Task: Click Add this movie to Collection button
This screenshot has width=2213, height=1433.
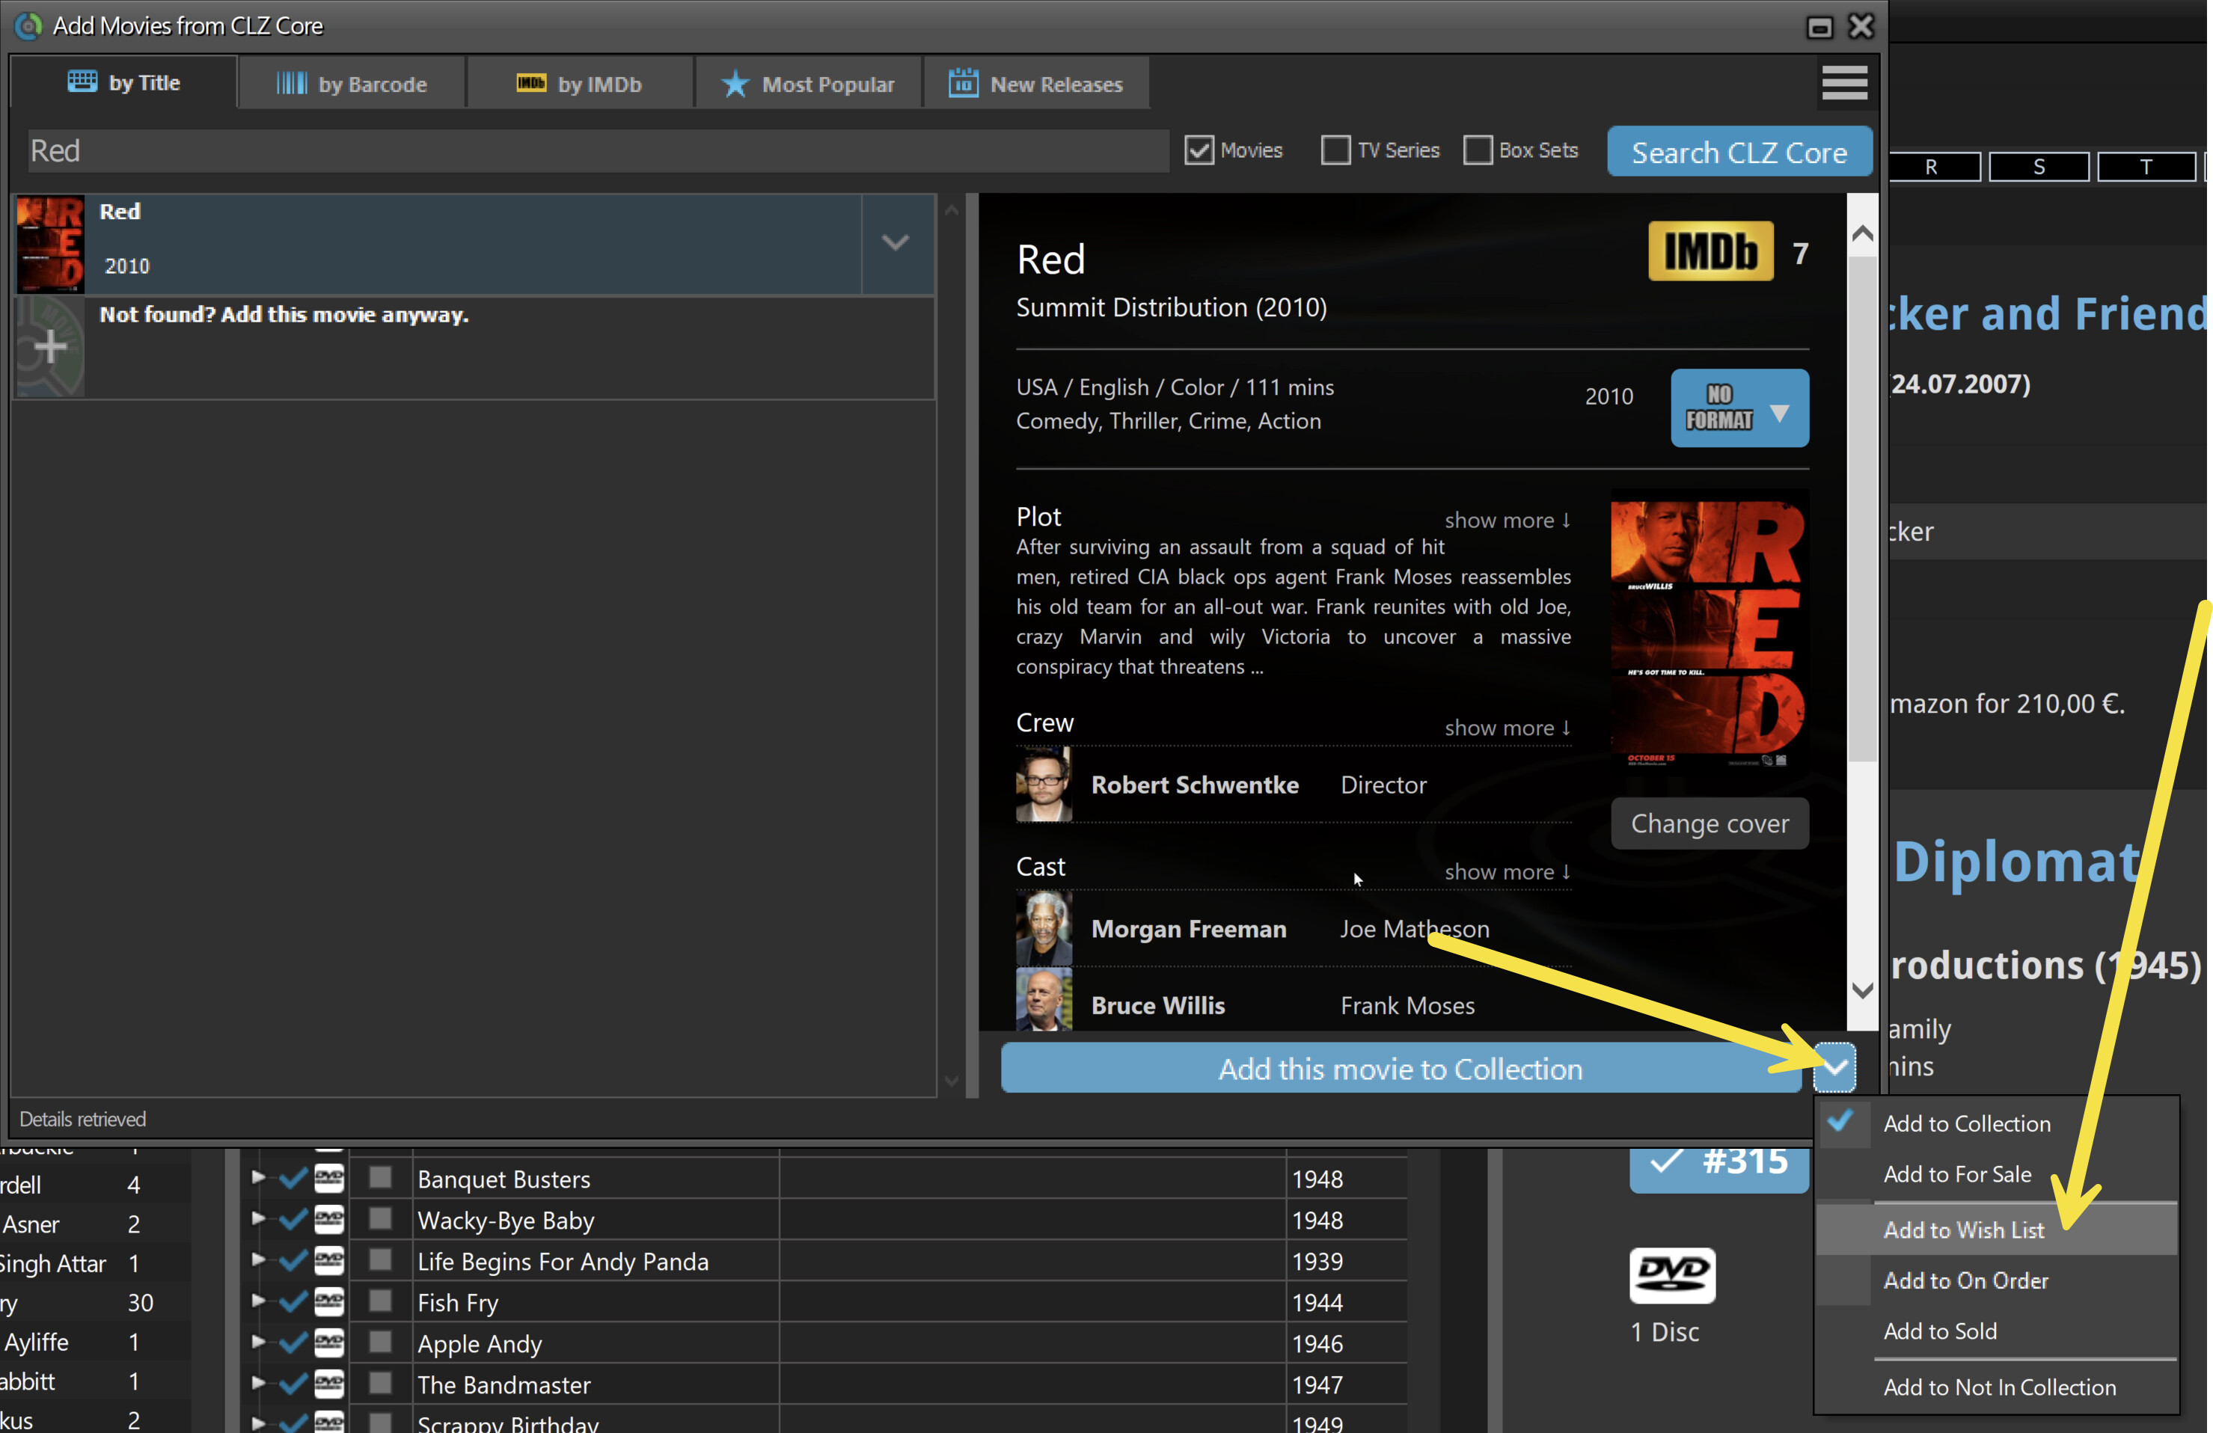Action: tap(1401, 1068)
